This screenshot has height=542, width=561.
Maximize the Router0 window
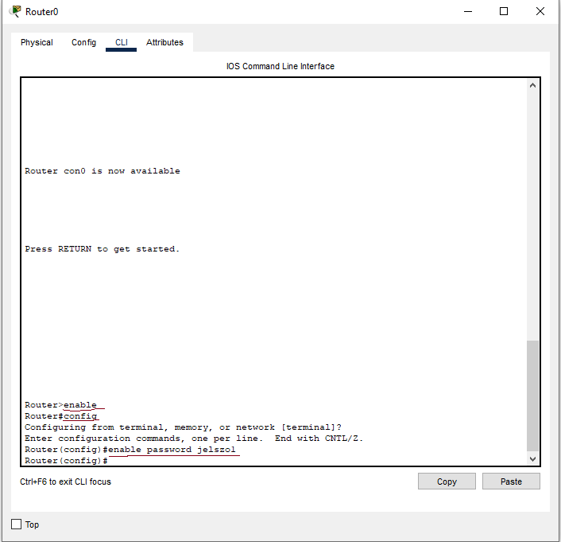pos(503,11)
